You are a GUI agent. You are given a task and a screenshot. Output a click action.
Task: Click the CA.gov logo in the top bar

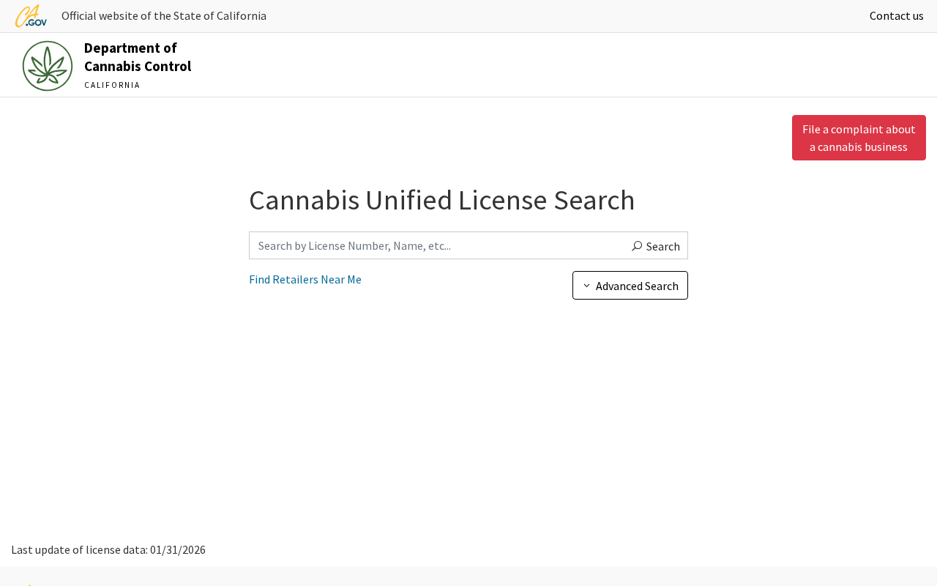(x=31, y=16)
